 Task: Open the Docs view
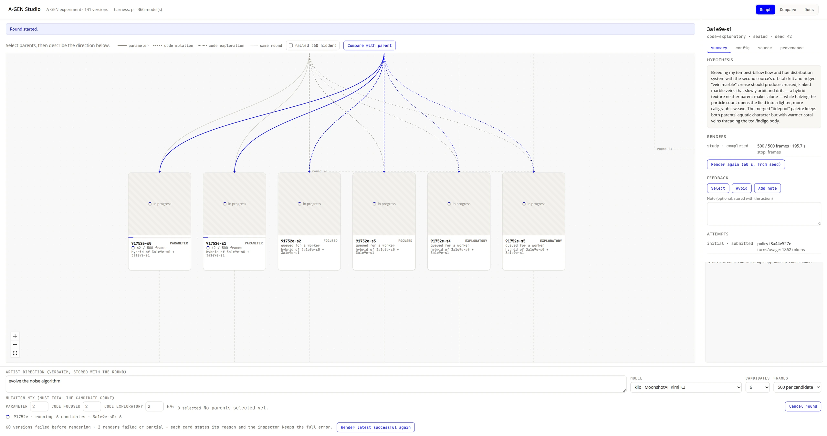click(809, 9)
